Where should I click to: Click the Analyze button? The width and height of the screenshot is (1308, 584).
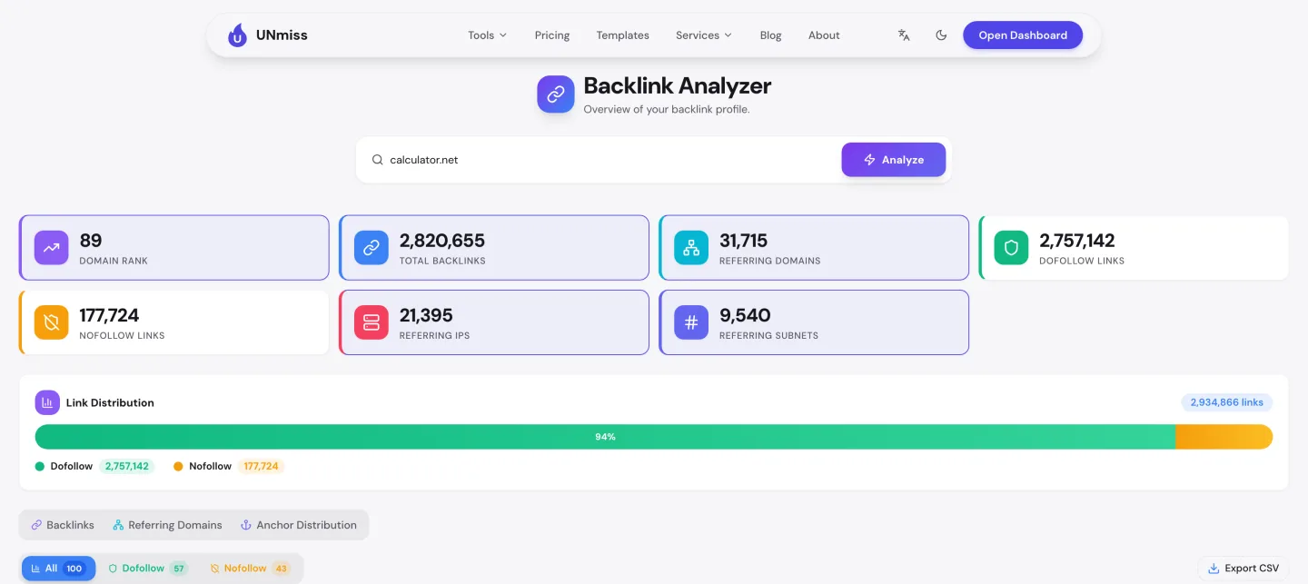(894, 160)
